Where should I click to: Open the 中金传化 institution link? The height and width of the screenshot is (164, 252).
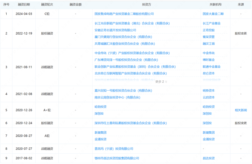click(209, 53)
